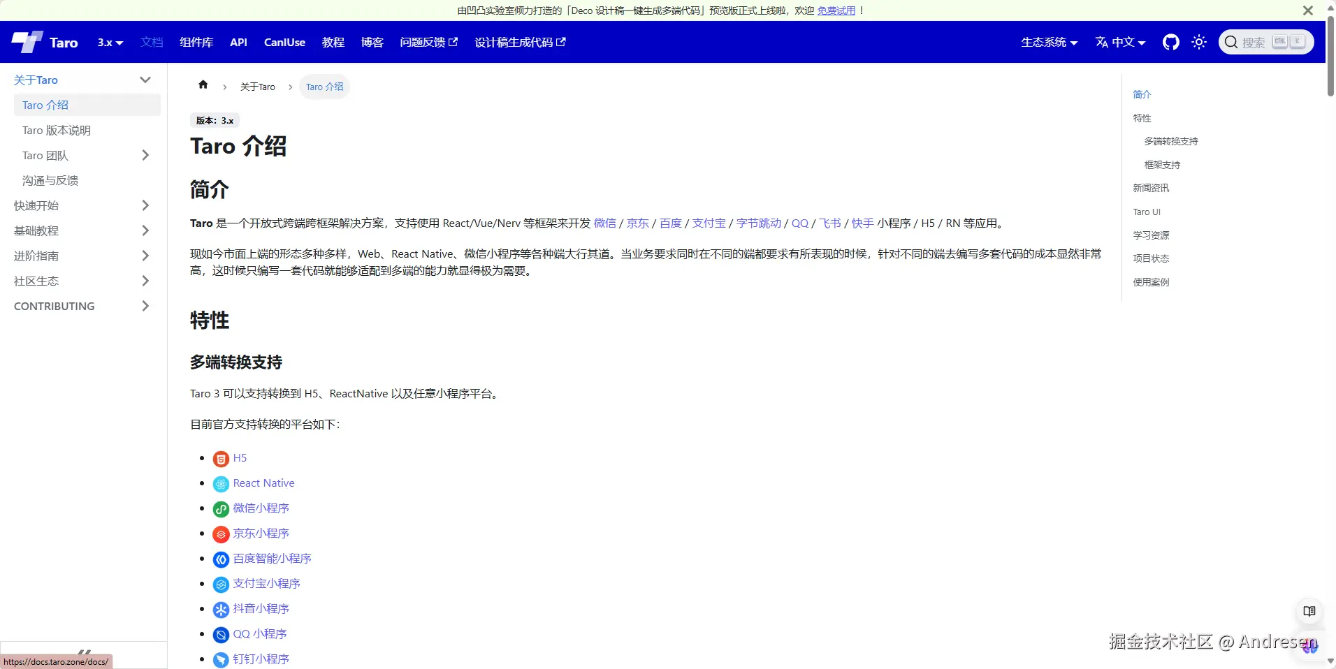Screen dimensions: 1336x669
Task: Open the 中文 language dropdown
Action: point(1121,43)
